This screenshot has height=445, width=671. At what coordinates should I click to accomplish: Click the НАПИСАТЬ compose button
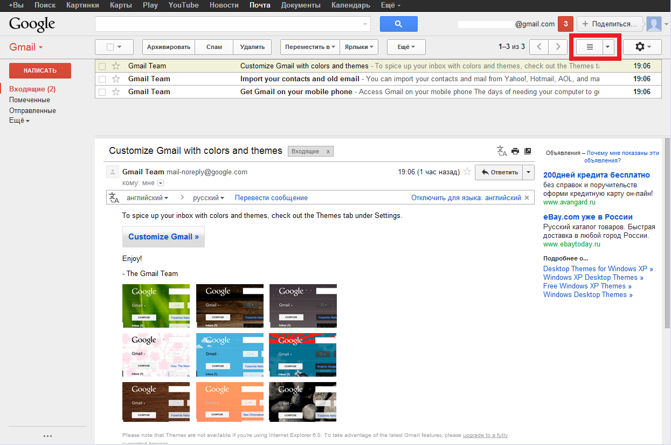pyautogui.click(x=40, y=70)
